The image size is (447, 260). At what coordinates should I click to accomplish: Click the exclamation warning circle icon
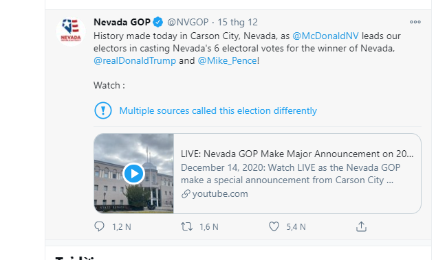pyautogui.click(x=103, y=110)
